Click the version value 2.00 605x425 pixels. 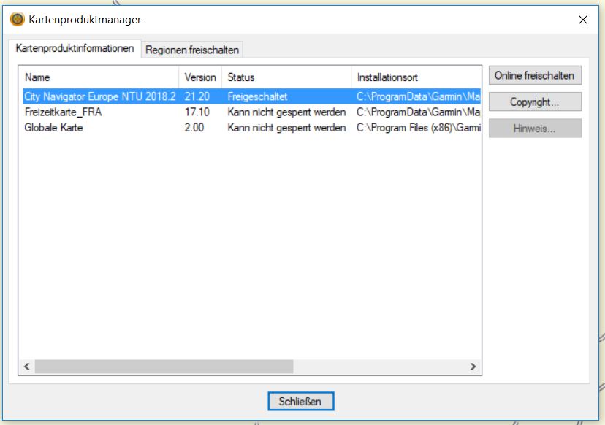click(194, 128)
